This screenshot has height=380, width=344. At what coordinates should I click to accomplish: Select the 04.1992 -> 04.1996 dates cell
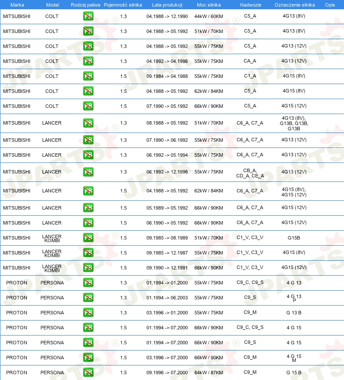[167, 61]
